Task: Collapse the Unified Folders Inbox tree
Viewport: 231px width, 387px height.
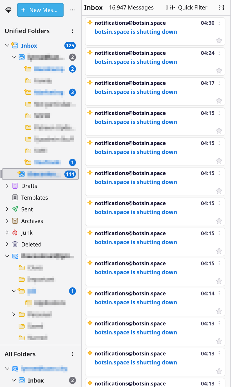Action: 7,46
